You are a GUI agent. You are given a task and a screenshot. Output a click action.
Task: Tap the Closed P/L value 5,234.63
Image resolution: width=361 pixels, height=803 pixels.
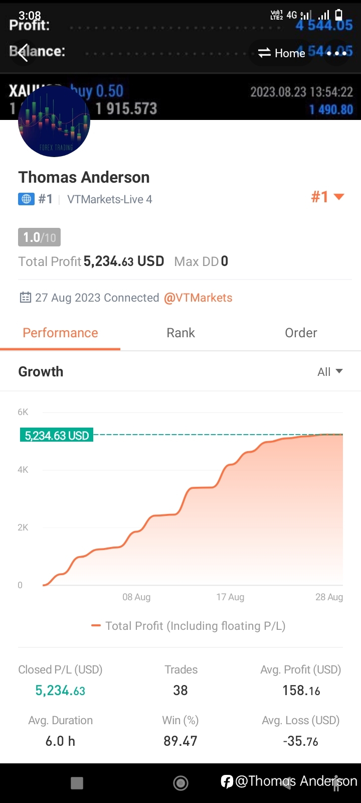click(60, 691)
